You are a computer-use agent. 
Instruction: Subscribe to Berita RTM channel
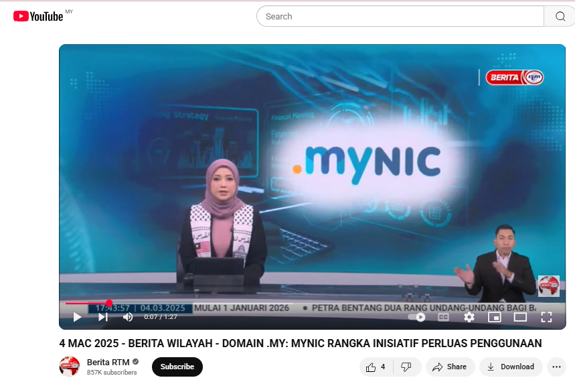pos(177,367)
